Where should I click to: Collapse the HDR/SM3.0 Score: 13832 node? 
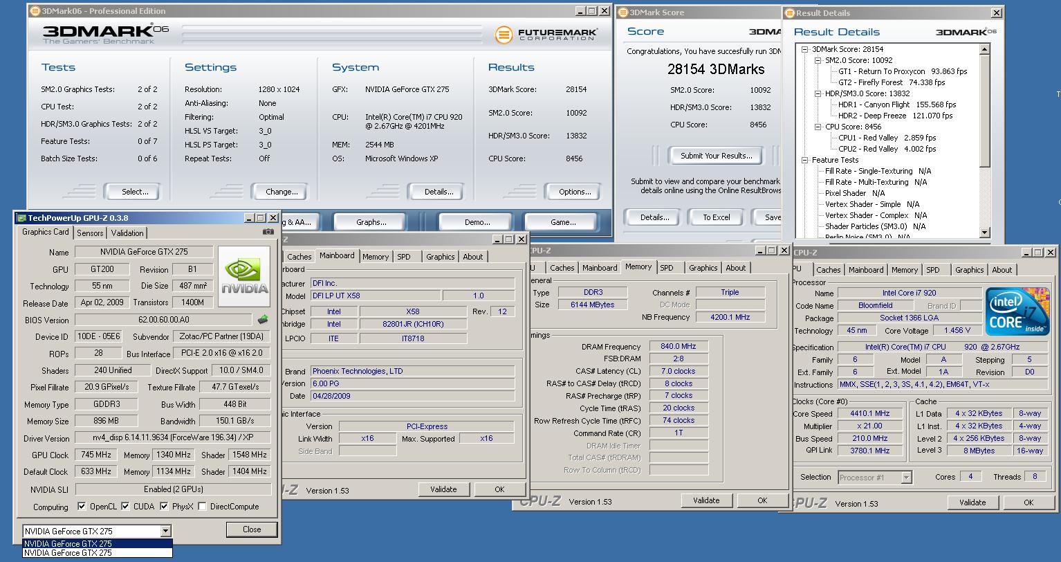coord(818,93)
